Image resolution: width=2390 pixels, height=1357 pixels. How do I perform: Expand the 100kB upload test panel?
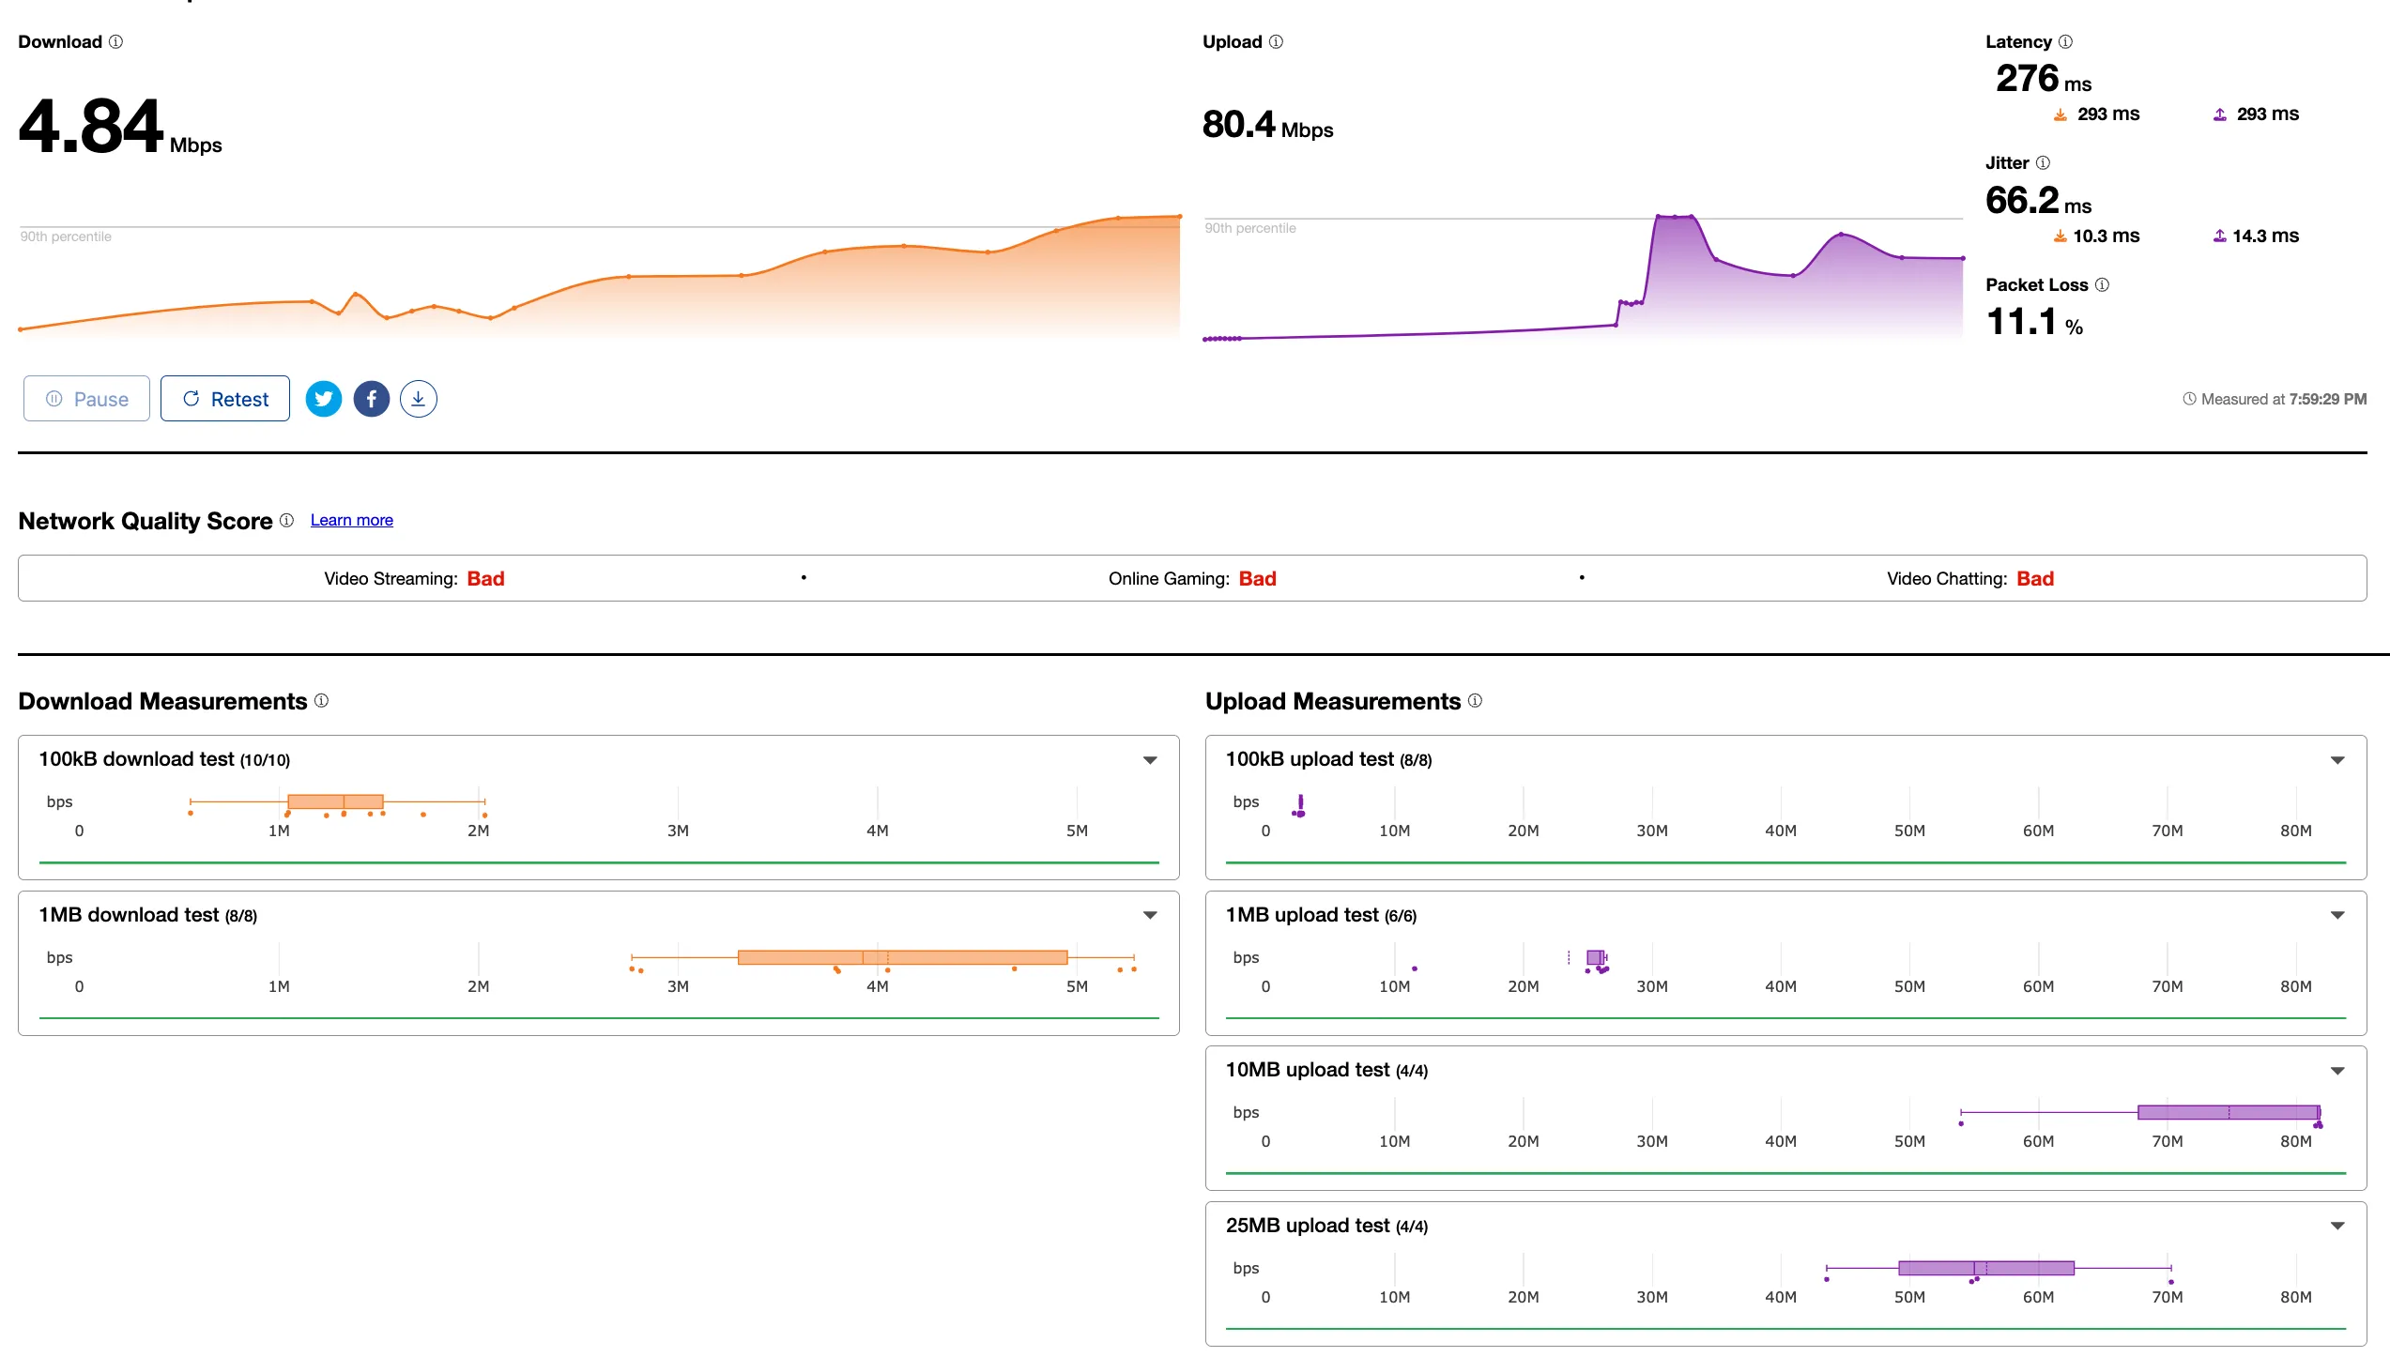(x=2337, y=760)
